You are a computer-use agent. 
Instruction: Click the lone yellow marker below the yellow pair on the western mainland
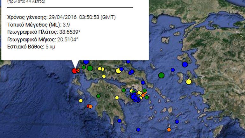pos(104,76)
